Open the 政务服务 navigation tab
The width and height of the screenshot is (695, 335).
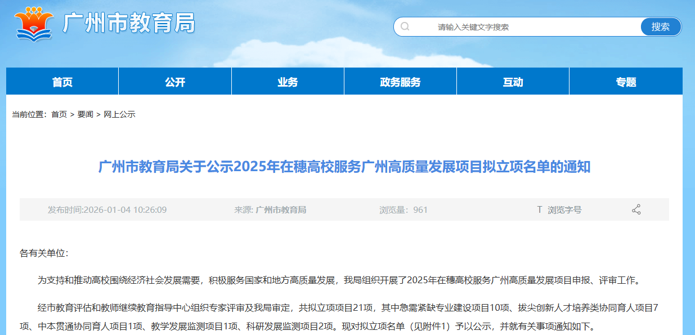point(400,82)
